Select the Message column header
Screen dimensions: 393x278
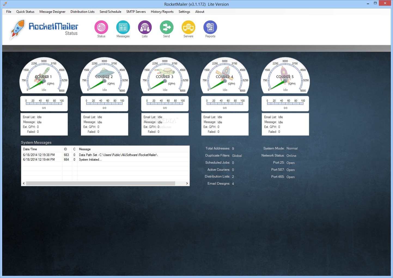(133, 149)
